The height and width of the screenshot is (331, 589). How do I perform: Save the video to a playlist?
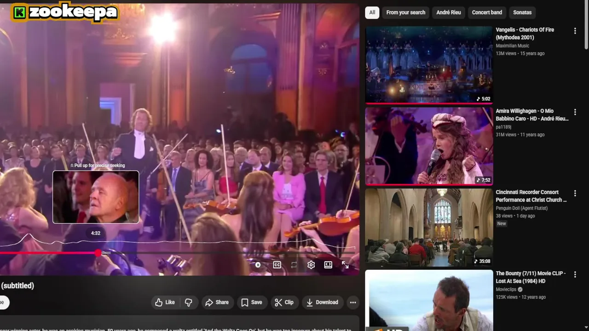point(252,302)
